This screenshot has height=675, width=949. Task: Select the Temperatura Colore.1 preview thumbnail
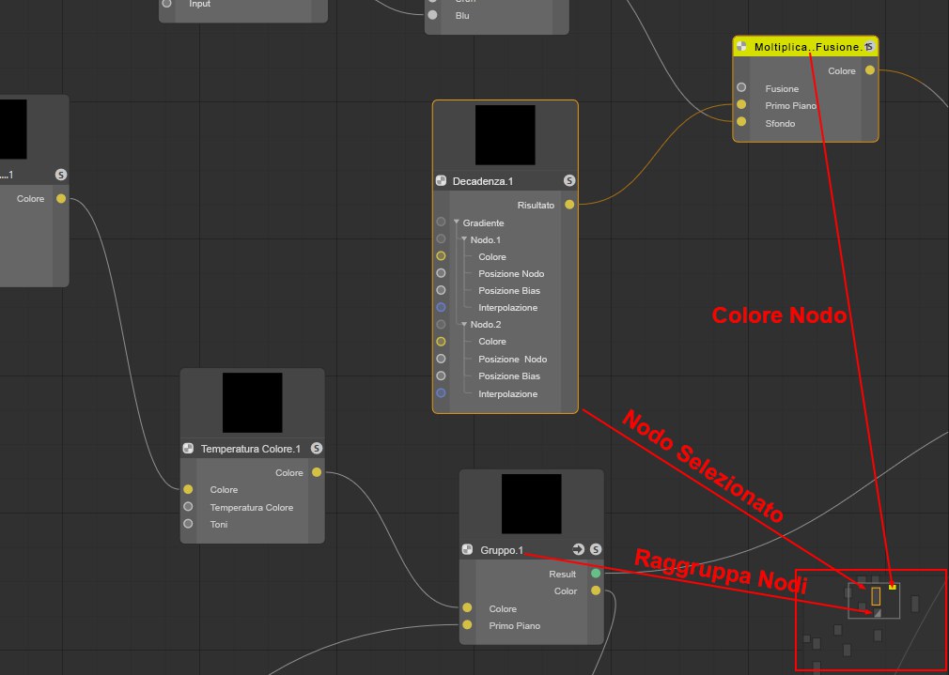click(253, 402)
